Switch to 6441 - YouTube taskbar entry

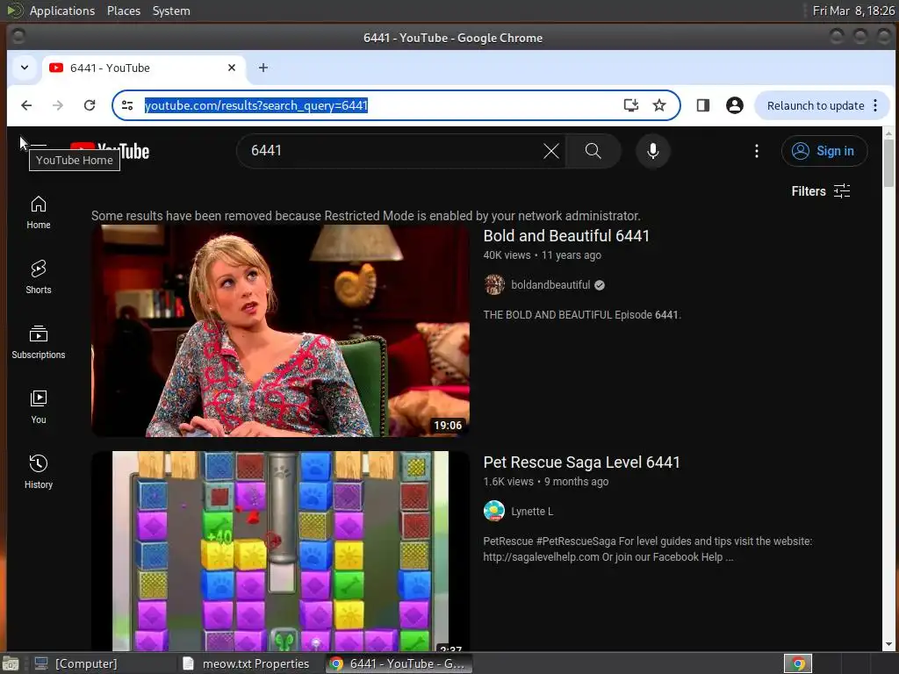tap(400, 663)
